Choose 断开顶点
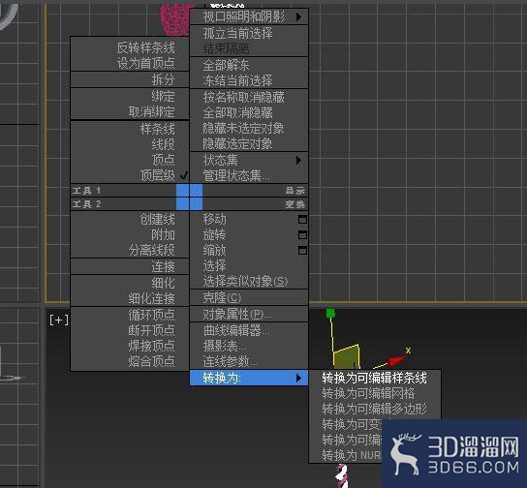527x488 pixels. pyautogui.click(x=130, y=330)
